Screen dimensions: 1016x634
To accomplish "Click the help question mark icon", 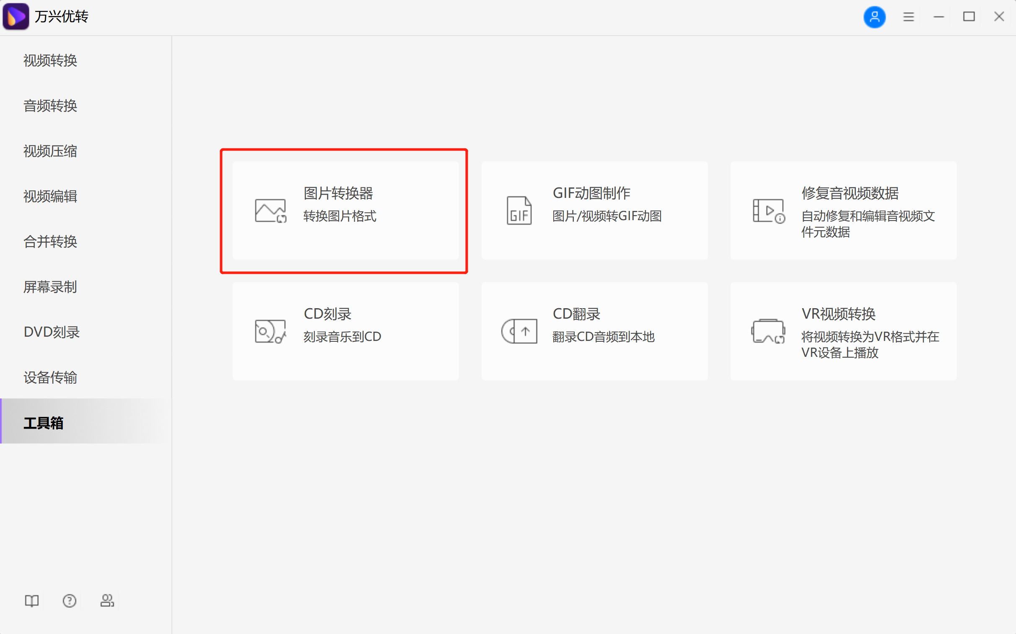I will pos(69,601).
